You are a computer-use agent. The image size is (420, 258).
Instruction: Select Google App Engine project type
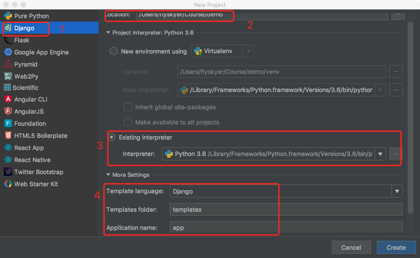[x=49, y=52]
